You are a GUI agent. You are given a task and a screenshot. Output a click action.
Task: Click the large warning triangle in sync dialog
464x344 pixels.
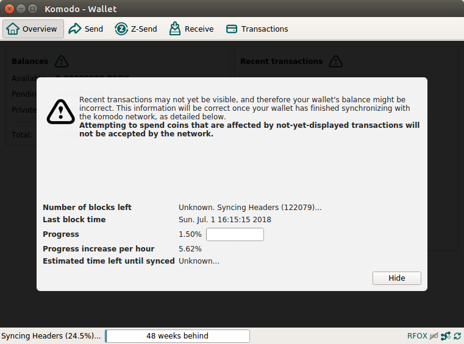click(60, 112)
